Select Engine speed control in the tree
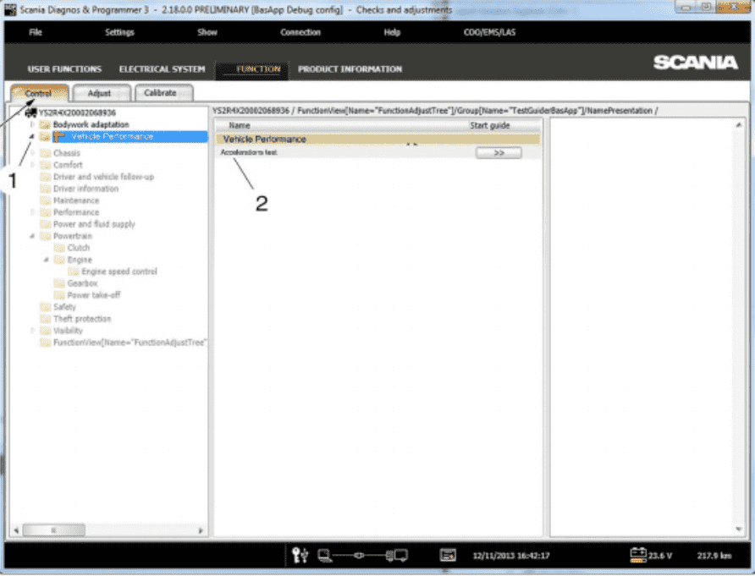The image size is (755, 576). pos(118,272)
